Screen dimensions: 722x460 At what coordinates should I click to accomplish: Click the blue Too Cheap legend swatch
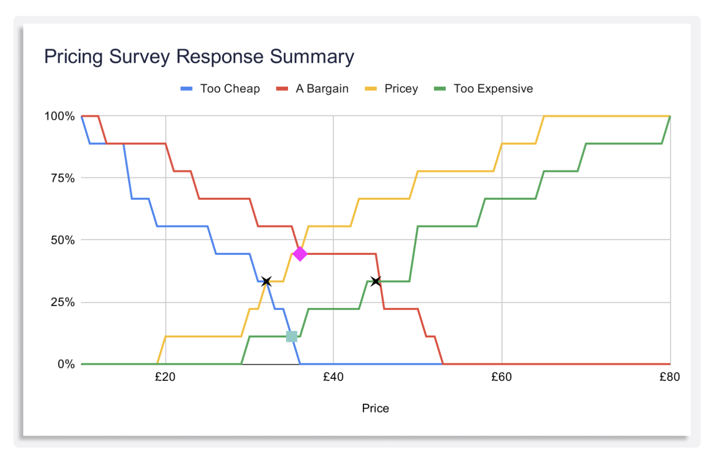(x=186, y=89)
